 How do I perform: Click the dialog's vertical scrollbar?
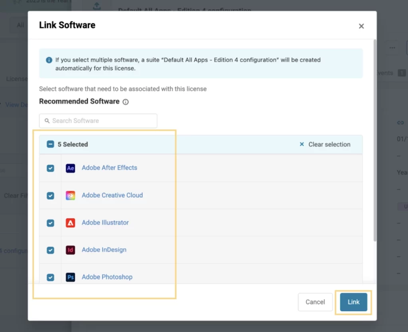click(x=375, y=140)
